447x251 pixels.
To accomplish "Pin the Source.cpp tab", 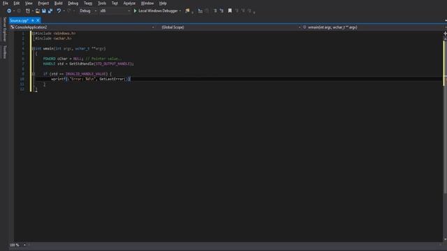I will 33,20.
